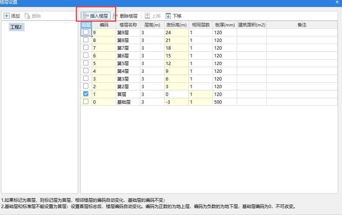The image size is (342, 215).
Task: Click the Insert Floor (插入楼层) icon
Action: [85, 16]
